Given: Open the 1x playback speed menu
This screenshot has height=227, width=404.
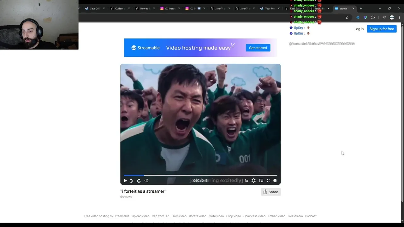Looking at the screenshot, I should pos(247,181).
